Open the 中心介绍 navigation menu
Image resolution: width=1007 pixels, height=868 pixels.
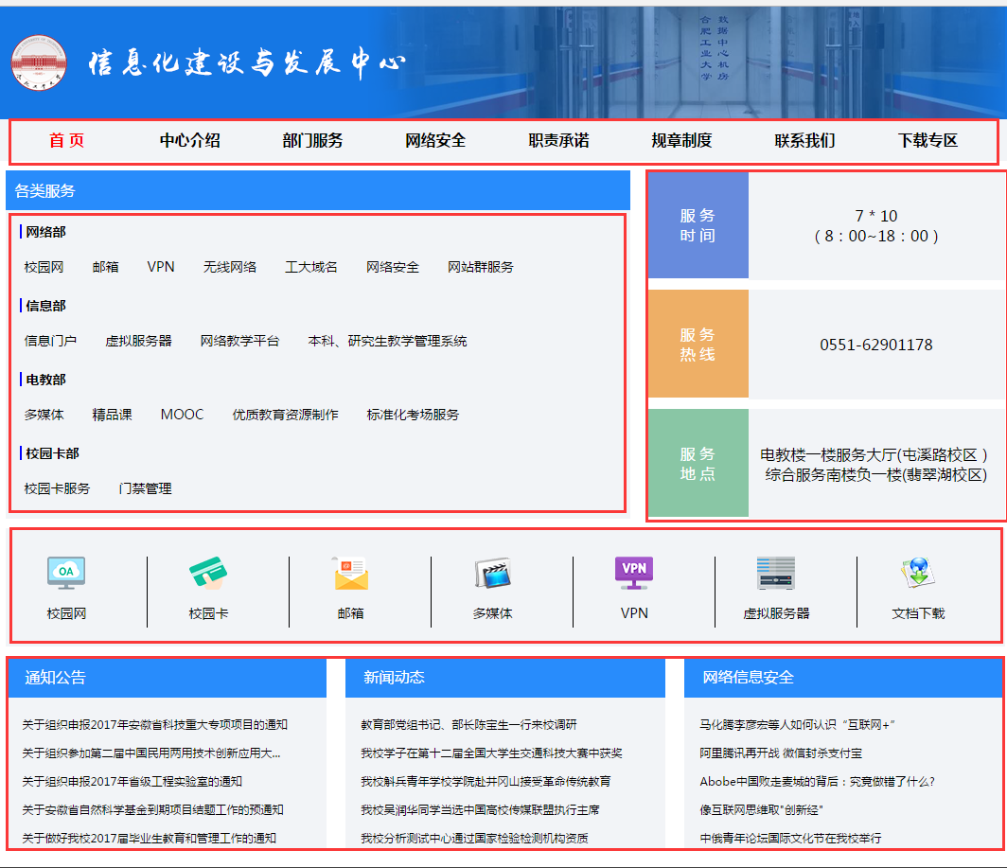[189, 141]
